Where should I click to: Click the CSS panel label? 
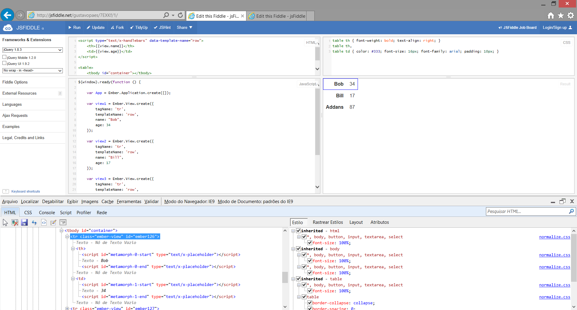click(566, 43)
